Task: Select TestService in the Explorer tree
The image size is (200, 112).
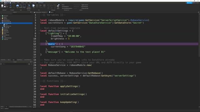Action: [6, 40]
